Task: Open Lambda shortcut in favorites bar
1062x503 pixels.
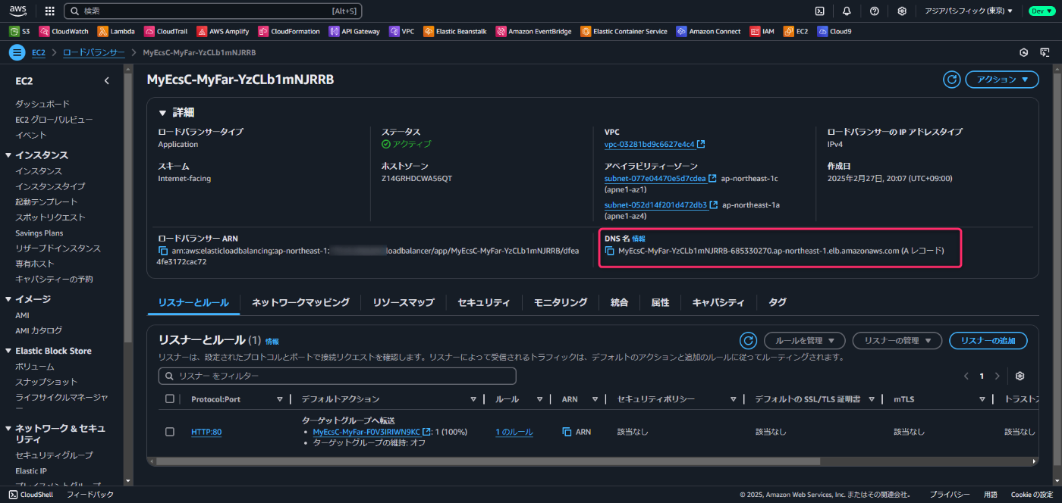Action: pyautogui.click(x=116, y=32)
